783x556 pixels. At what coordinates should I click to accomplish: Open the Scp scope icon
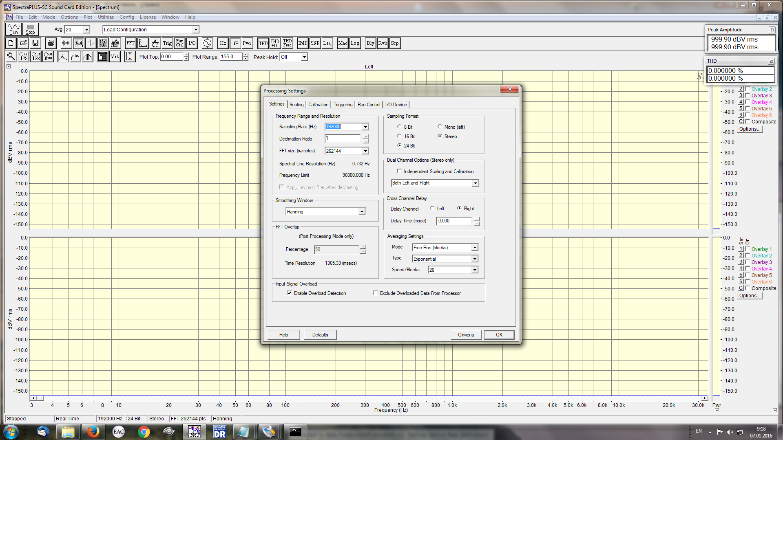click(x=395, y=43)
